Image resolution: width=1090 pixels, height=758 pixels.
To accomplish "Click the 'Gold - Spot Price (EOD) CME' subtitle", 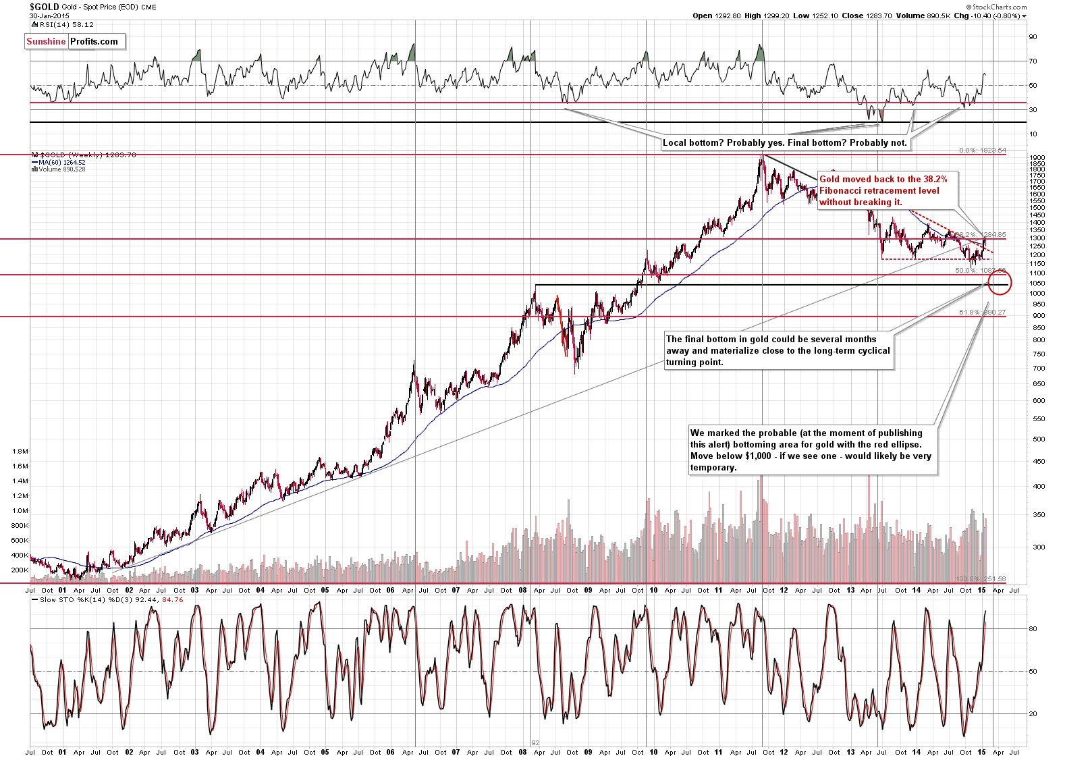I will click(109, 7).
